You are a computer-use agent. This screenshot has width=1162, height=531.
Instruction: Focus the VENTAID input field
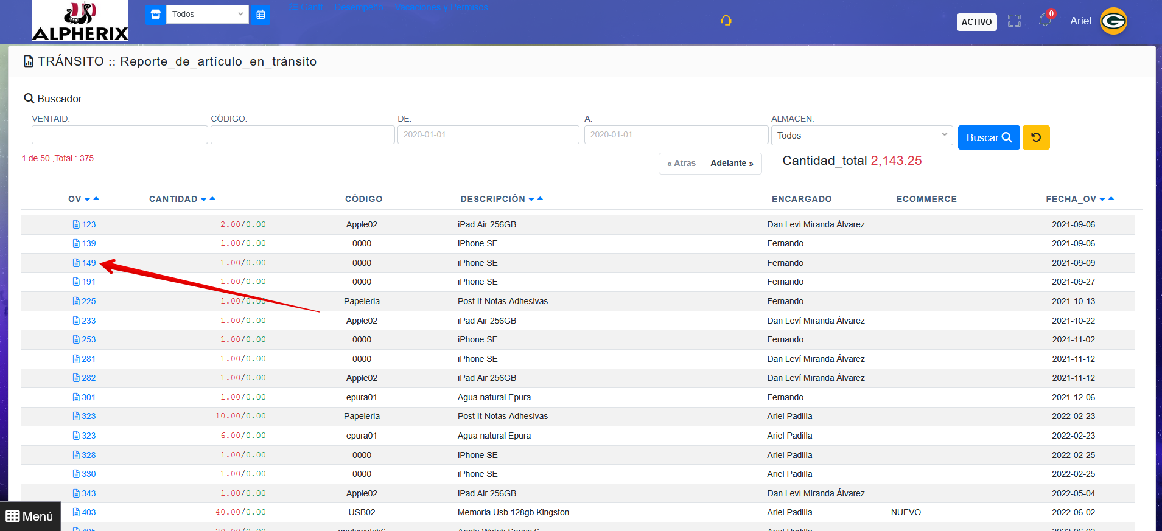pos(119,134)
